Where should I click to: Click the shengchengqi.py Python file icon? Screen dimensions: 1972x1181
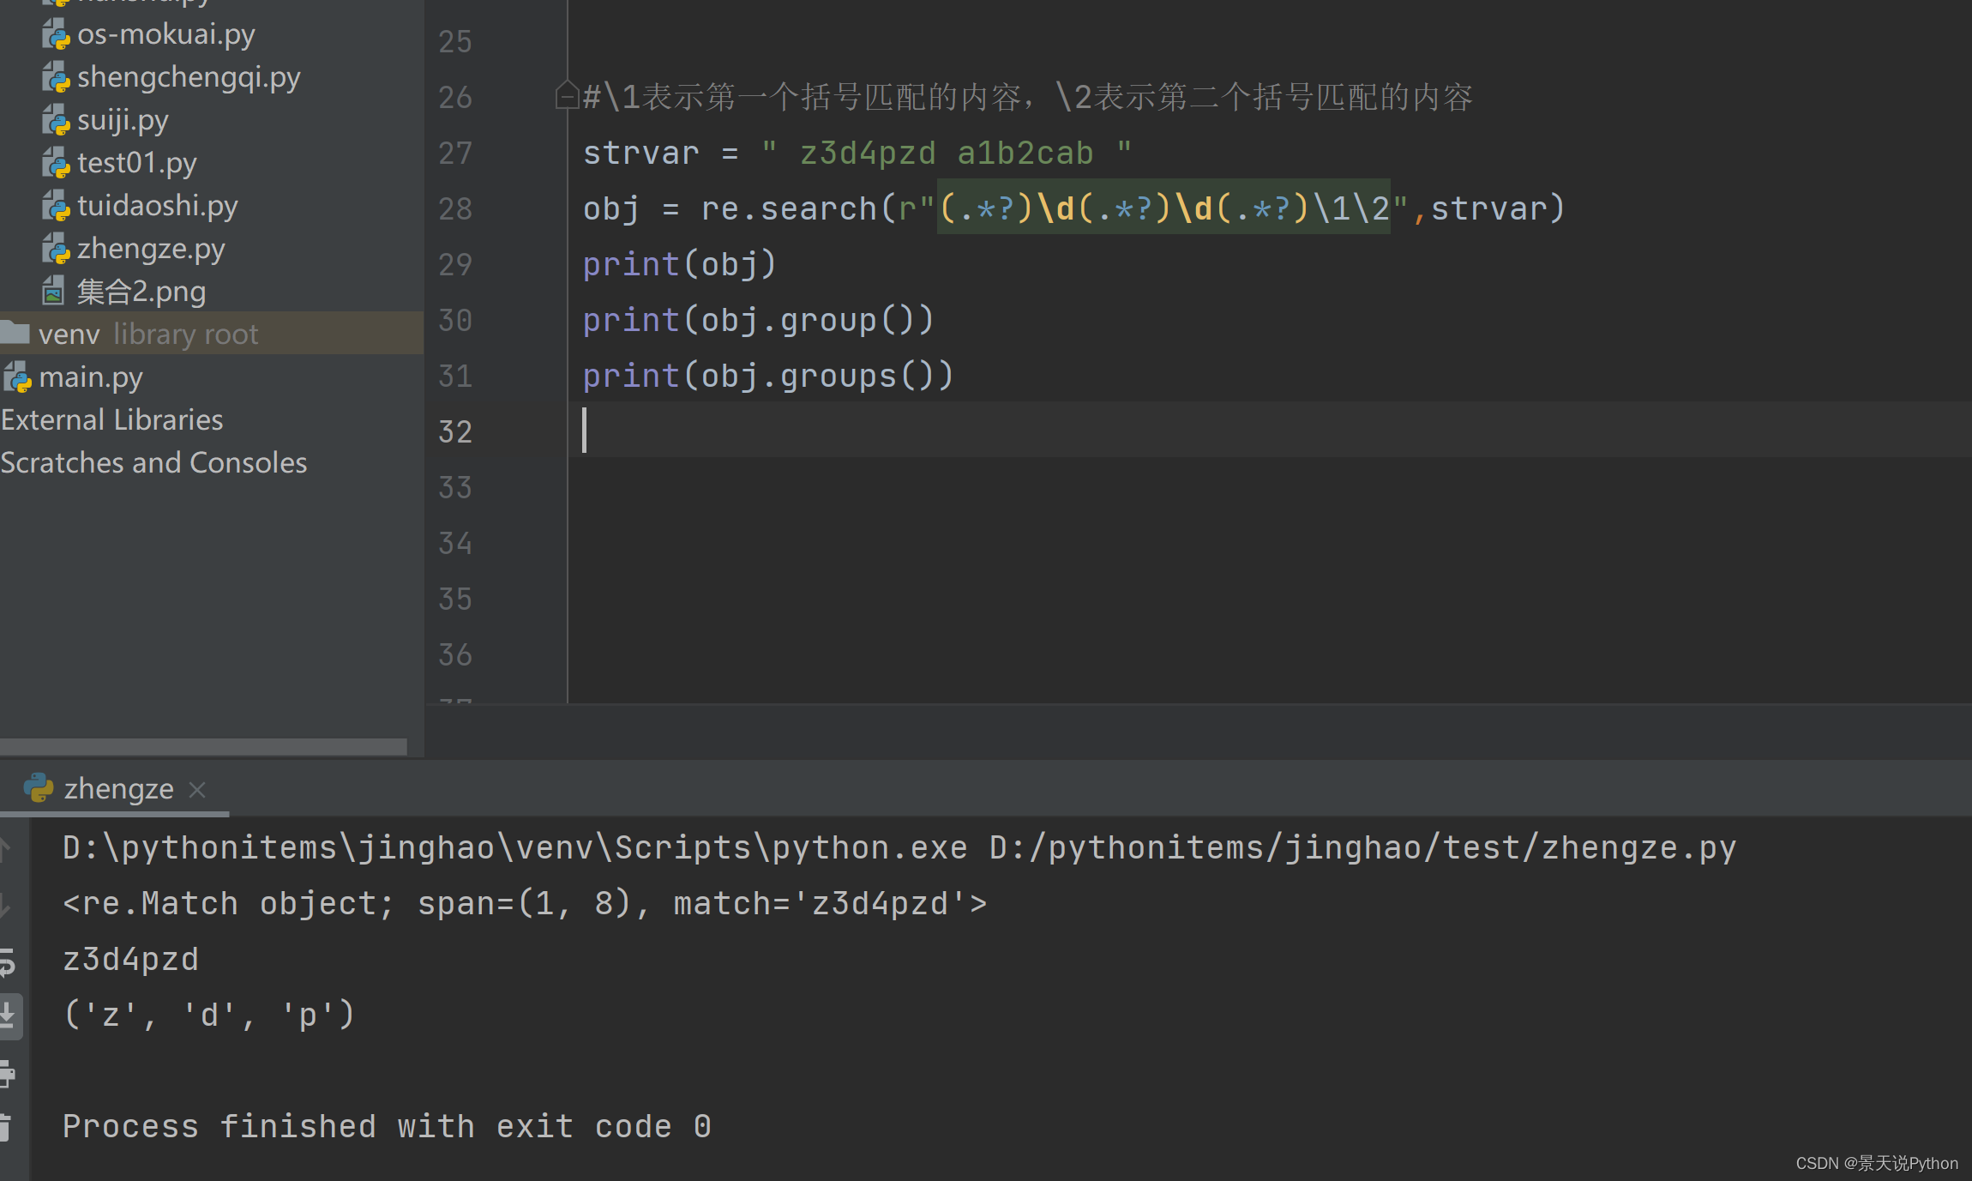click(56, 77)
